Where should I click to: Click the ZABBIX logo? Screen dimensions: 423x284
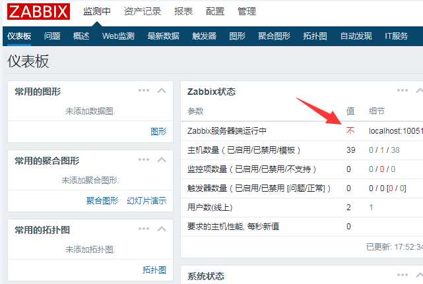pos(38,12)
